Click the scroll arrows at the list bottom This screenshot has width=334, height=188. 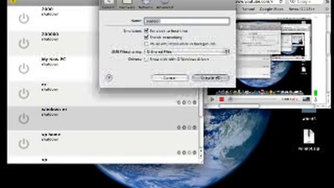[x=201, y=153]
